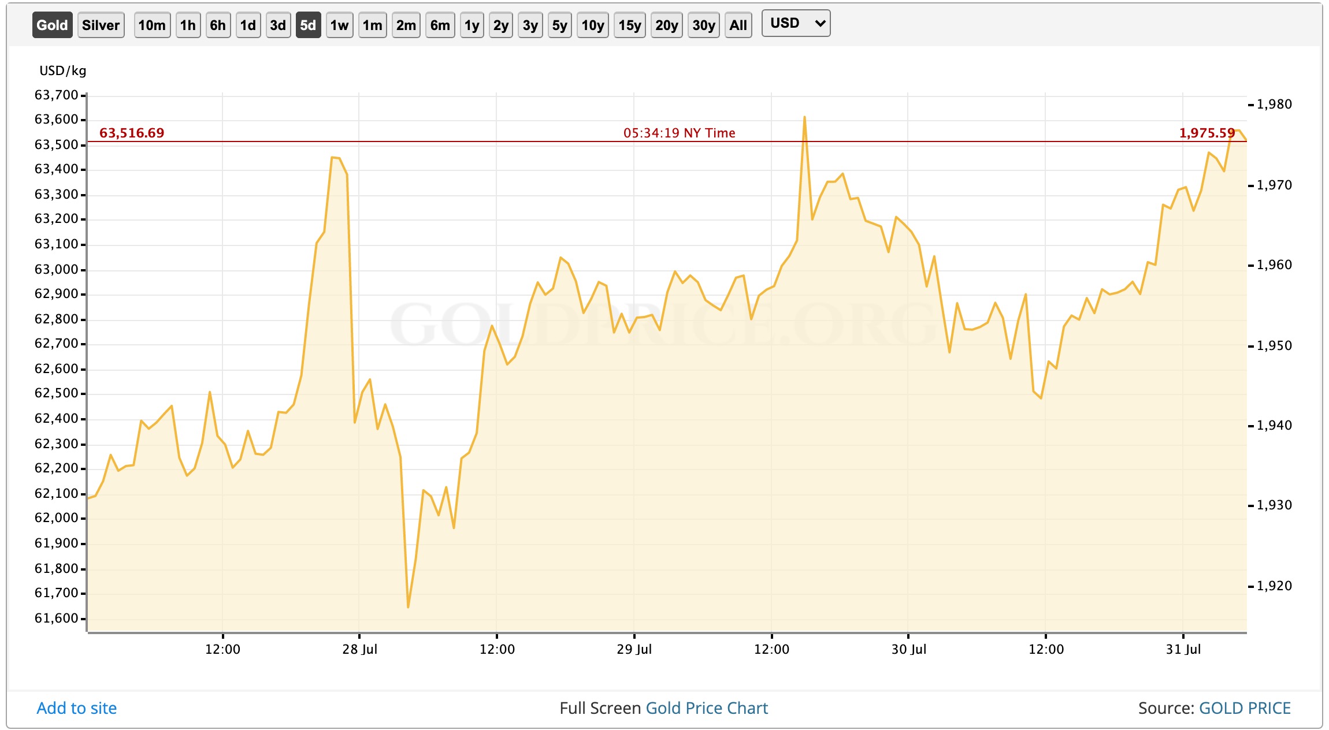Switch chart to Silver
The height and width of the screenshot is (730, 1329).
(x=101, y=25)
